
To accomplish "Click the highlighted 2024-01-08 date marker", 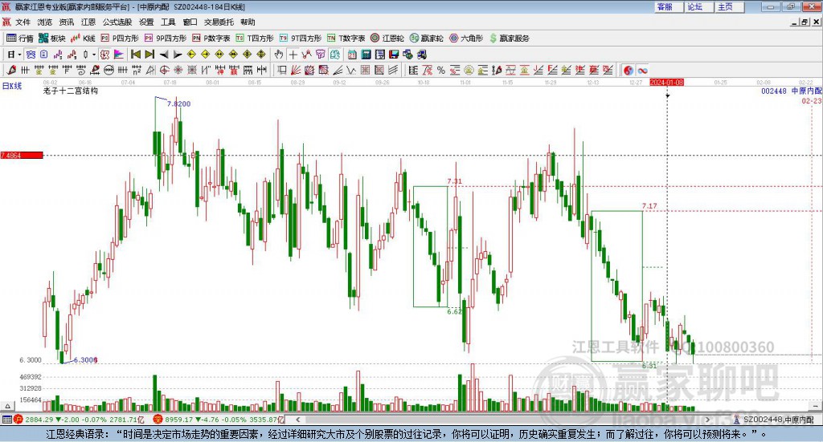I will tap(666, 82).
